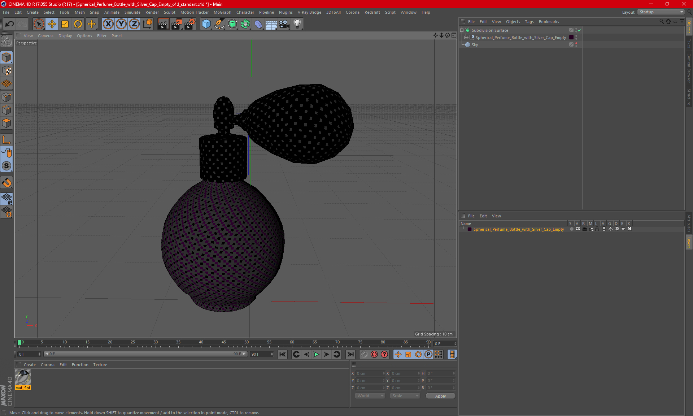Screen dimensions: 693x416
Task: Open Material manager Create menu
Action: click(30, 365)
